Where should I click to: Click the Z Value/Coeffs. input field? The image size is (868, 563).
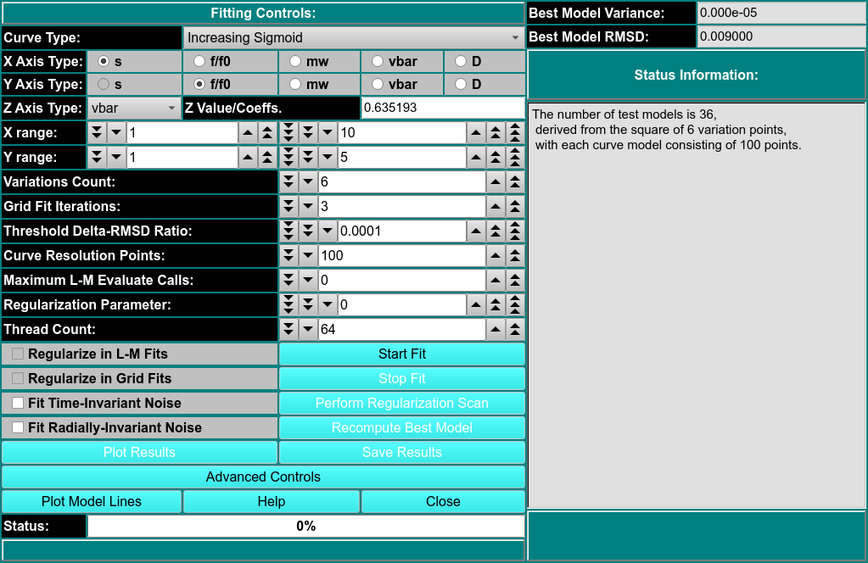click(x=442, y=109)
